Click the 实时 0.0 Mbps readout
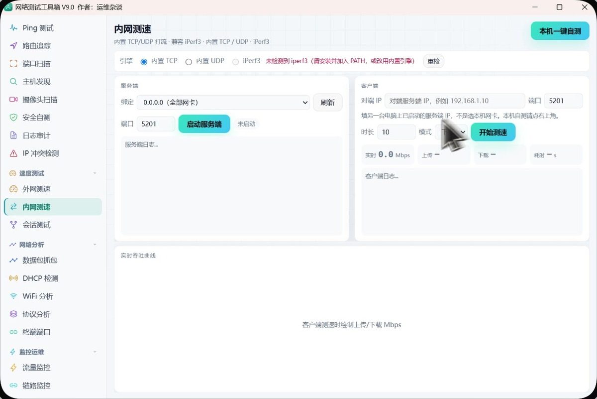 point(388,155)
